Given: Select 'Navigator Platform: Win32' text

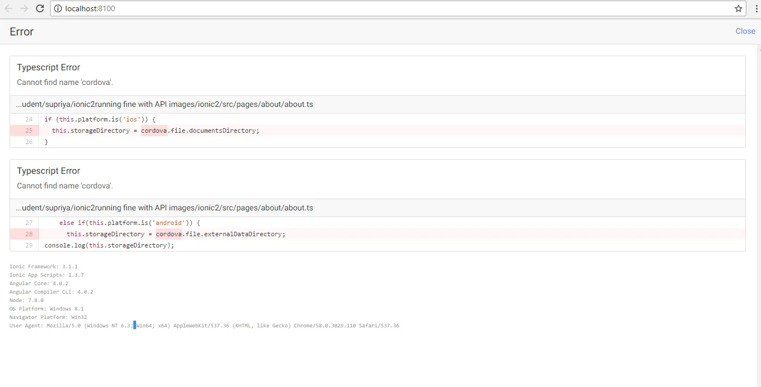Looking at the screenshot, I should 48,317.
